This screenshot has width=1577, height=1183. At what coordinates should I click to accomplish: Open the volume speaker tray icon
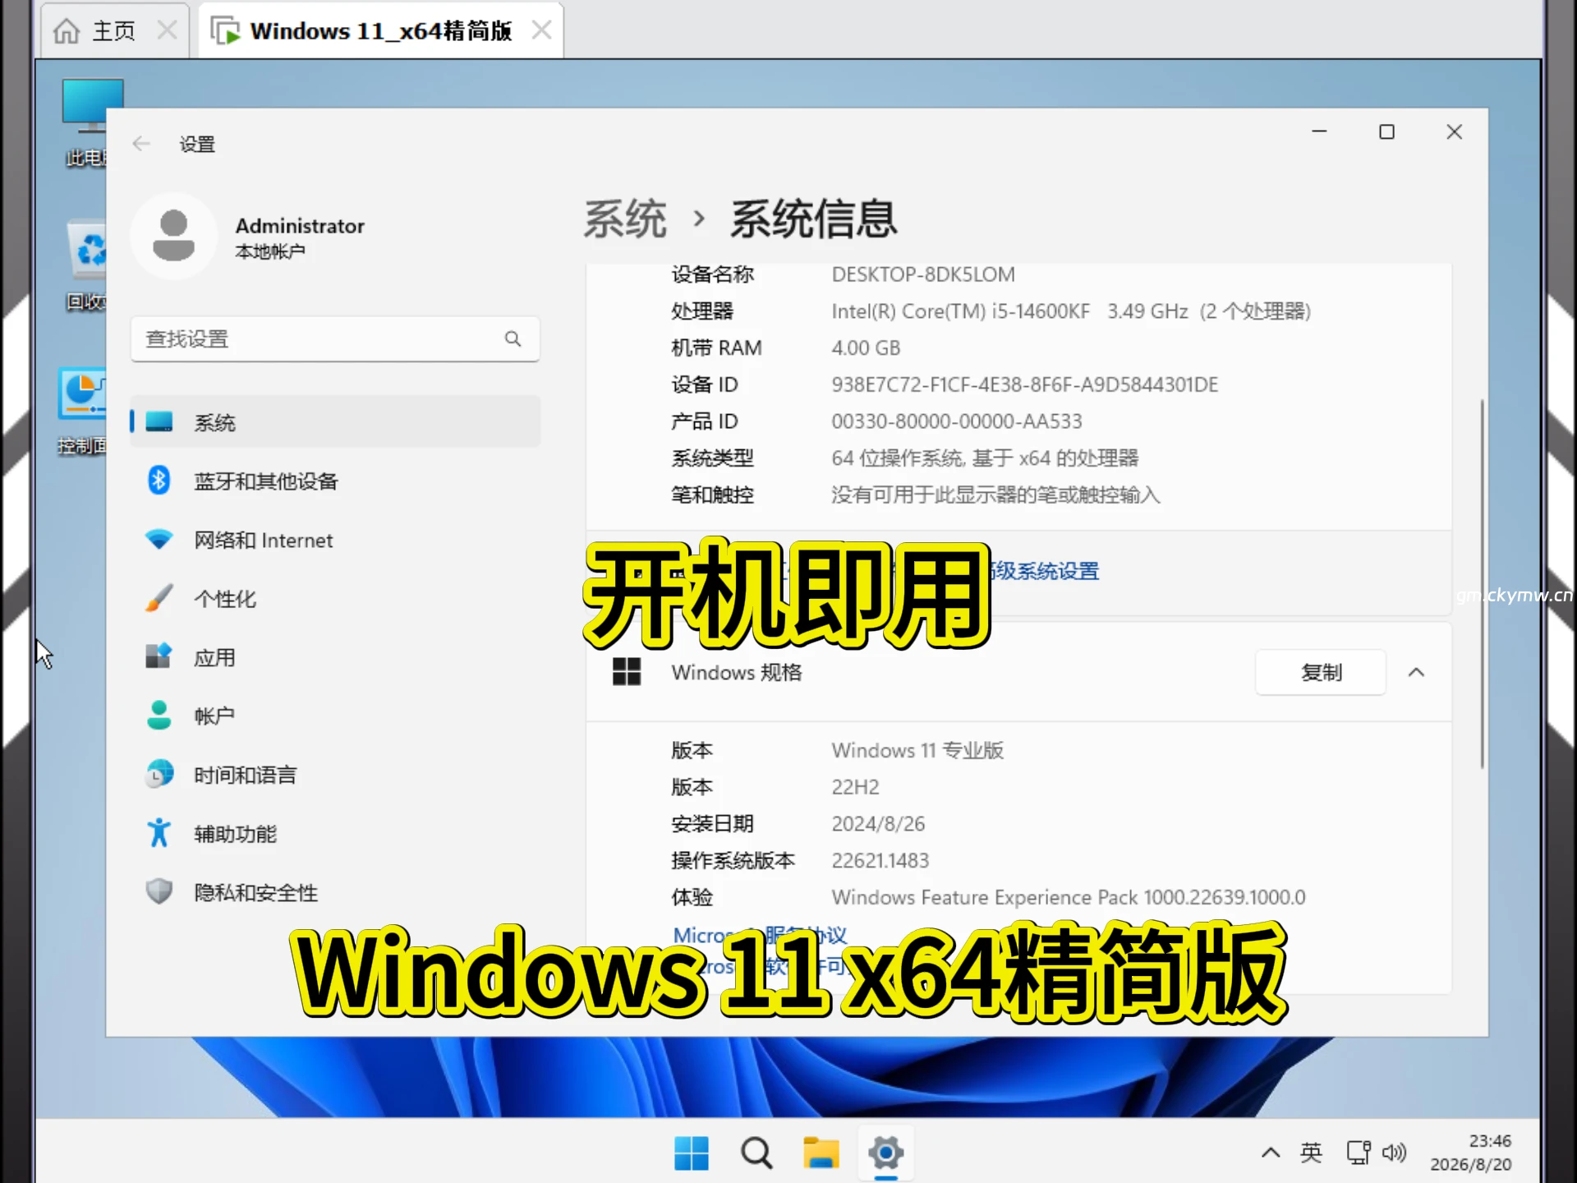click(x=1394, y=1153)
